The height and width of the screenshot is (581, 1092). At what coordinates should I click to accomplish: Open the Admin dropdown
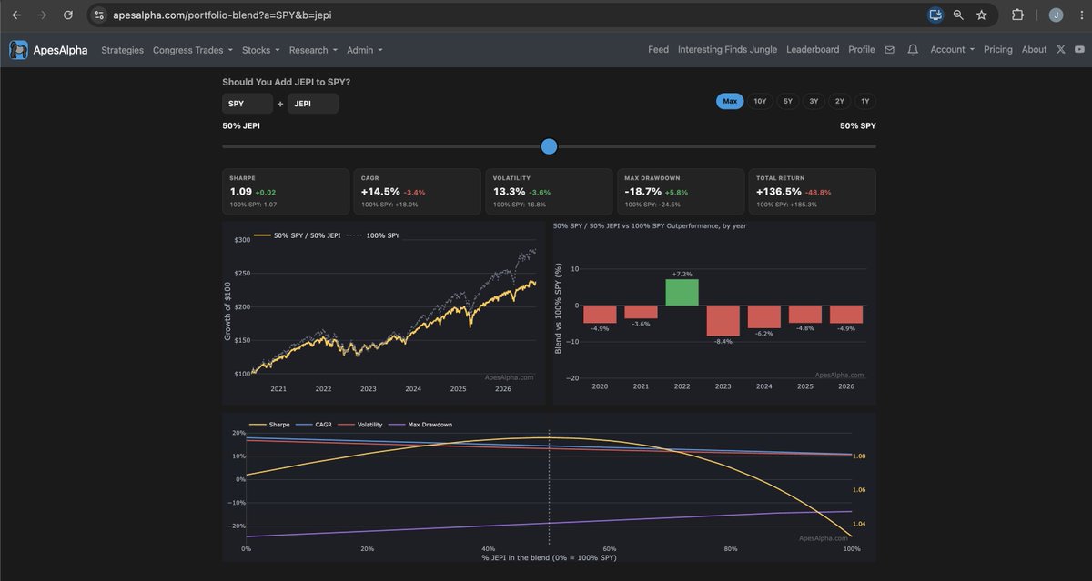click(364, 50)
